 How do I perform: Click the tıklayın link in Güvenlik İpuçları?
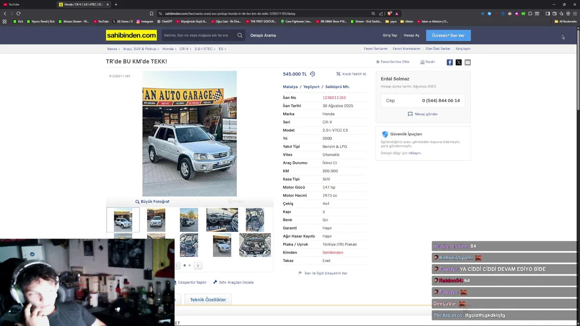tap(415, 153)
